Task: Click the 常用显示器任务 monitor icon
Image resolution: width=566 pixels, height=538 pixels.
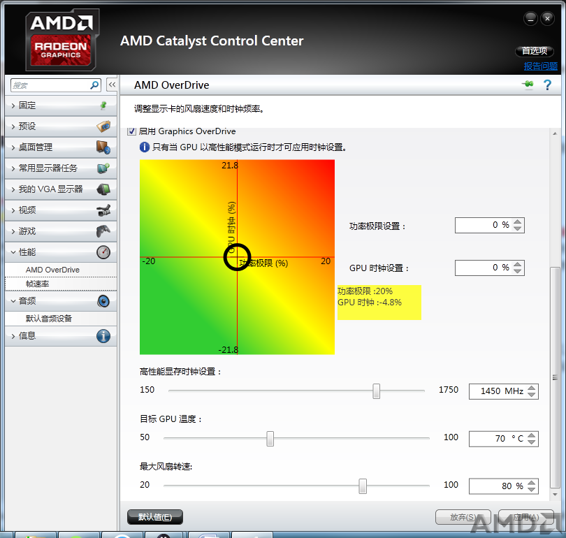Action: pos(103,168)
